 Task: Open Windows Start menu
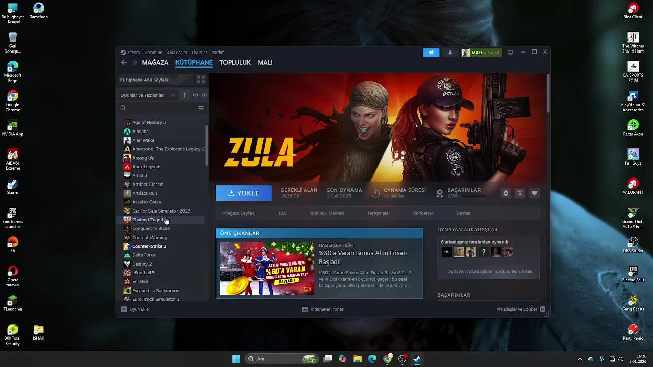pyautogui.click(x=236, y=359)
